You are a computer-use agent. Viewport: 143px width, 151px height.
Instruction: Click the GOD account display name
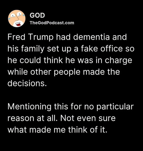(37, 16)
